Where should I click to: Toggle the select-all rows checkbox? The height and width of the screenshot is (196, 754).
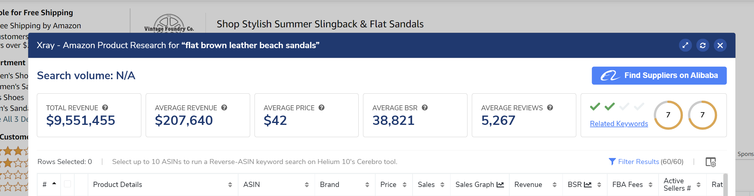click(67, 184)
